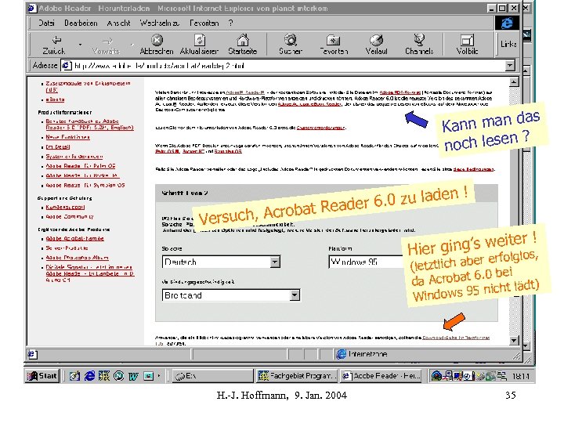Stop loading with the Abbrechen icon
Screen dimensions: 564x423
[157, 40]
